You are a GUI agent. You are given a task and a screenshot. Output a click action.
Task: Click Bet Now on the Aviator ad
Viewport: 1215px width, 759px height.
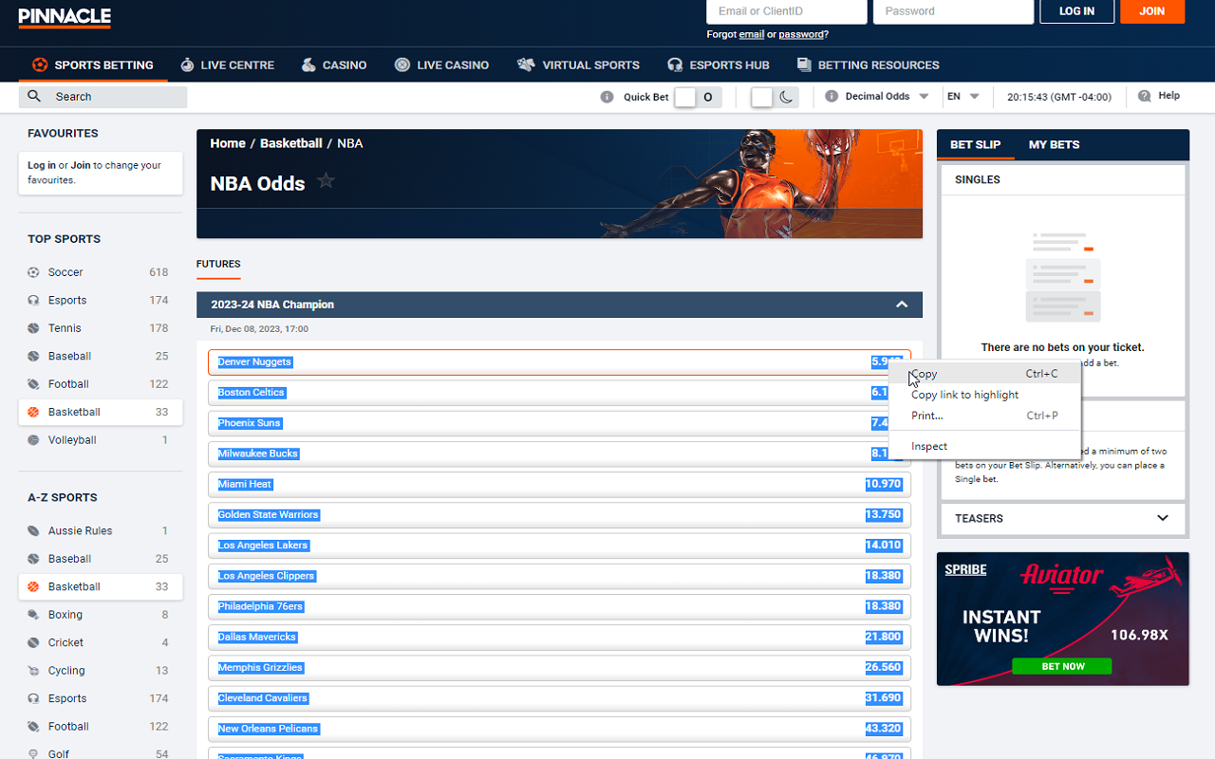click(1062, 666)
